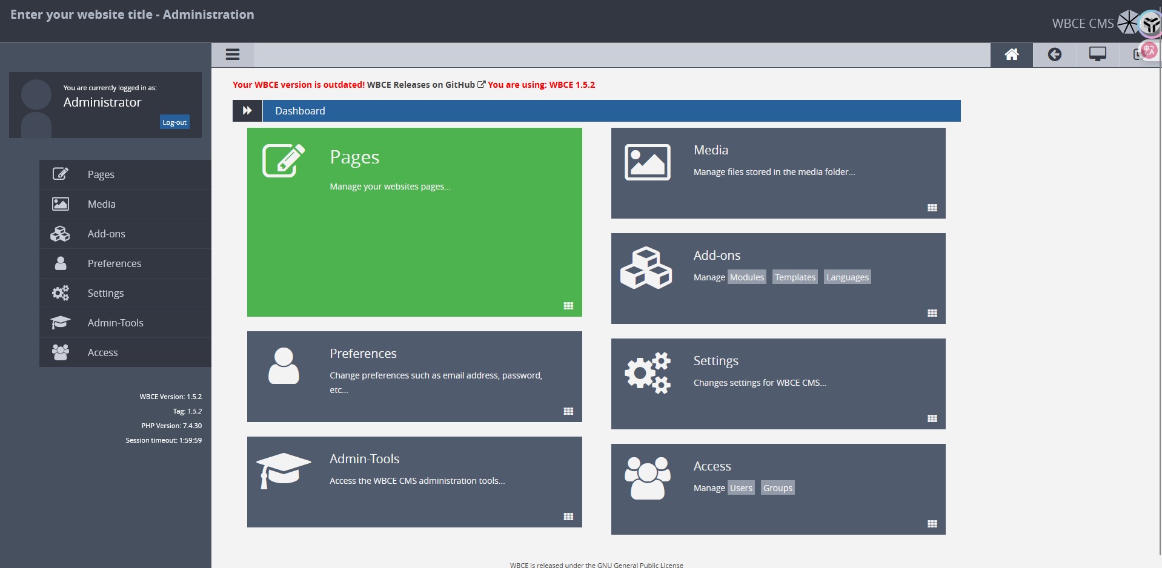Image resolution: width=1162 pixels, height=568 pixels.
Task: Open the Pages tile edit icon
Action: pyautogui.click(x=283, y=160)
